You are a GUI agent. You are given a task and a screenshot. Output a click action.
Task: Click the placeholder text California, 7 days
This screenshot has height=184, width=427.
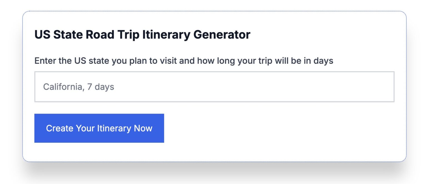(79, 87)
